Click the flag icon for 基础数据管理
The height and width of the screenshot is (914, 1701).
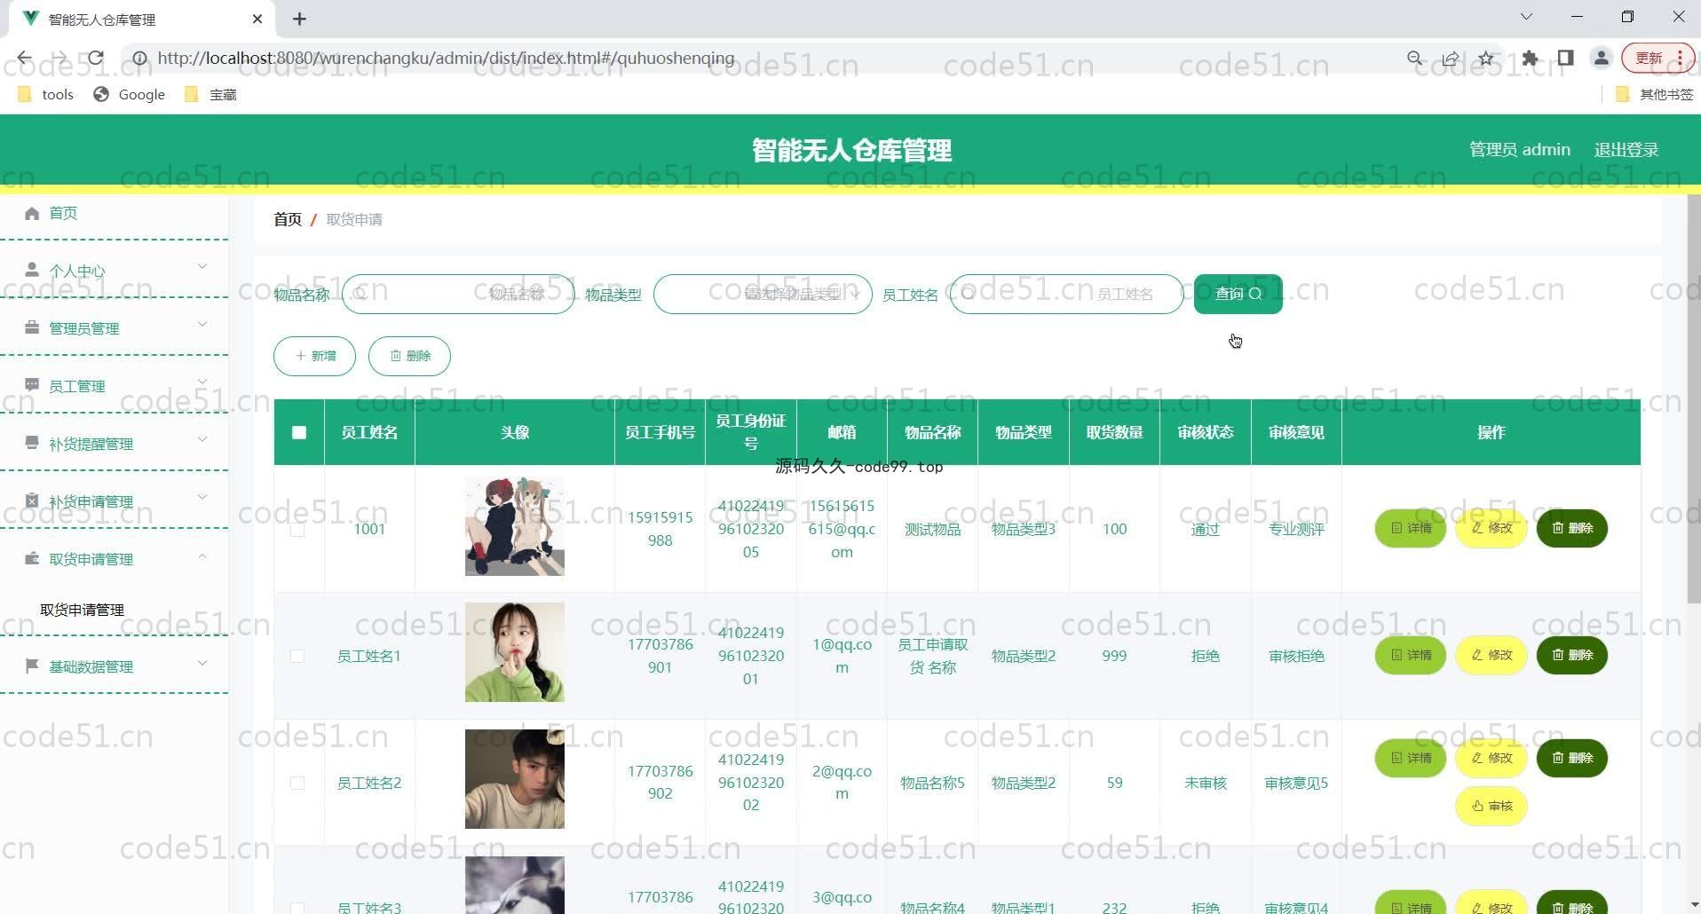33,666
